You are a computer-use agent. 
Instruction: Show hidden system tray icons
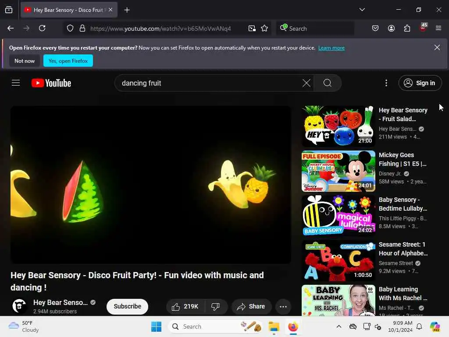(x=339, y=326)
